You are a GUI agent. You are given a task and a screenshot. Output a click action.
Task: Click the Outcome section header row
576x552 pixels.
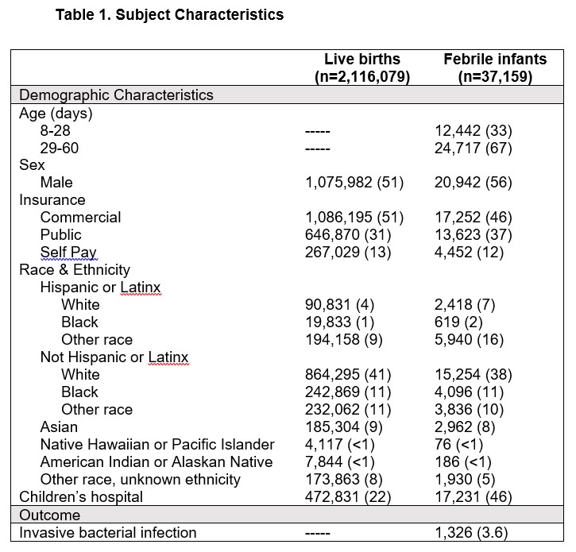pyautogui.click(x=287, y=515)
